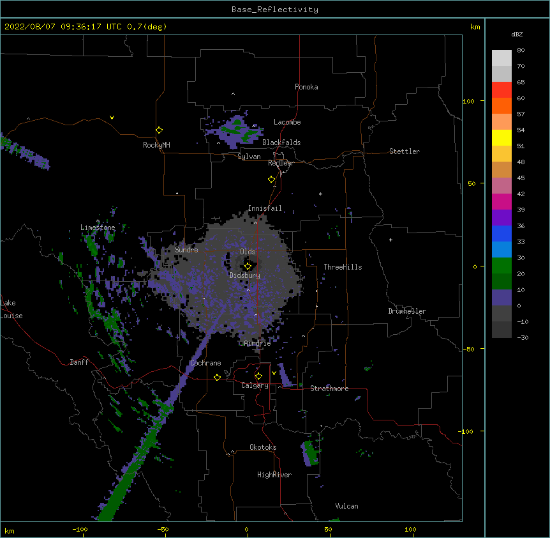Click the -30 value at legend bottom
This screenshot has height=538, width=550.
[x=523, y=337]
